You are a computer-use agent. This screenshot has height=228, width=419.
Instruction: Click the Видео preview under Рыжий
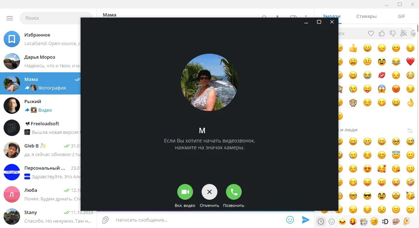(45, 110)
